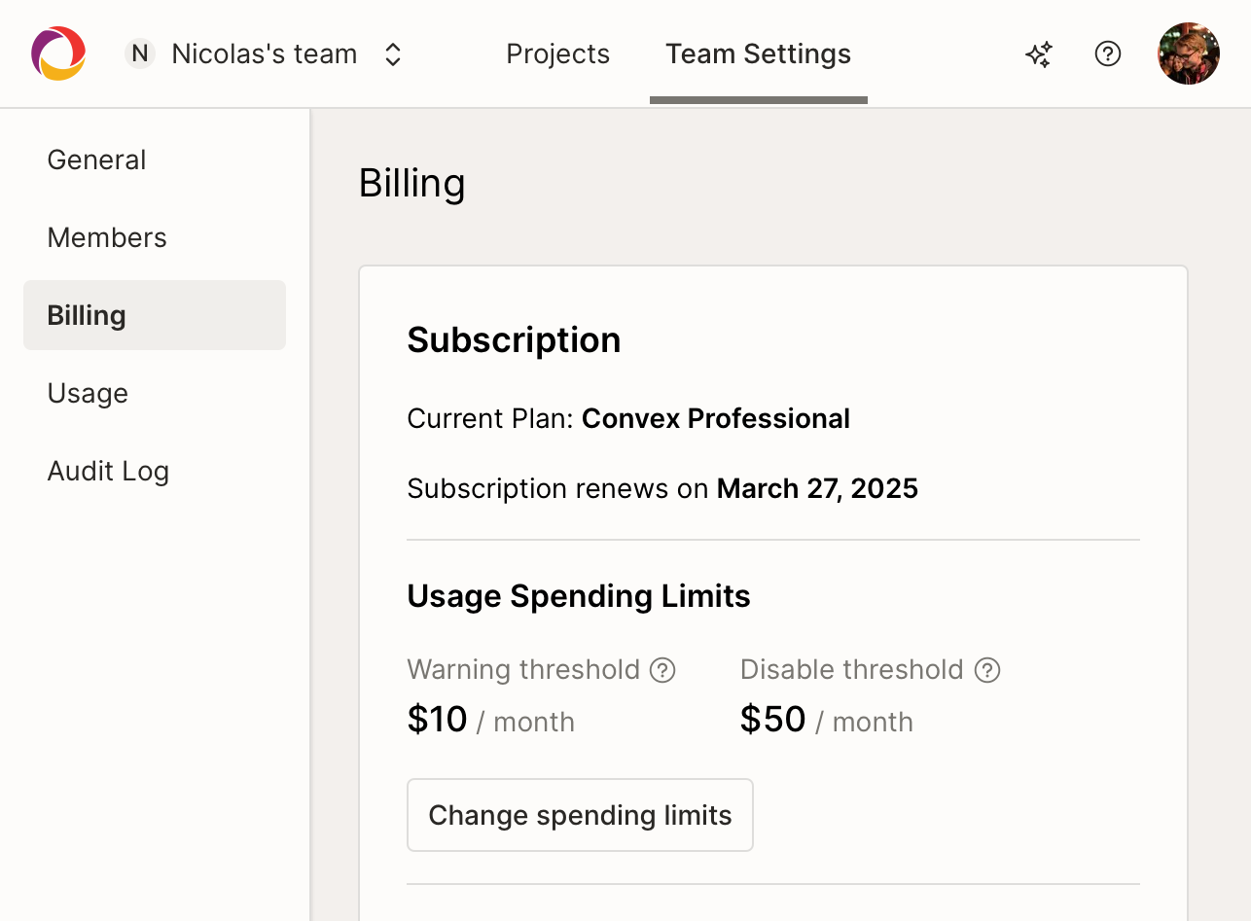Image resolution: width=1251 pixels, height=921 pixels.
Task: Open Usage in sidebar
Action: (x=155, y=393)
